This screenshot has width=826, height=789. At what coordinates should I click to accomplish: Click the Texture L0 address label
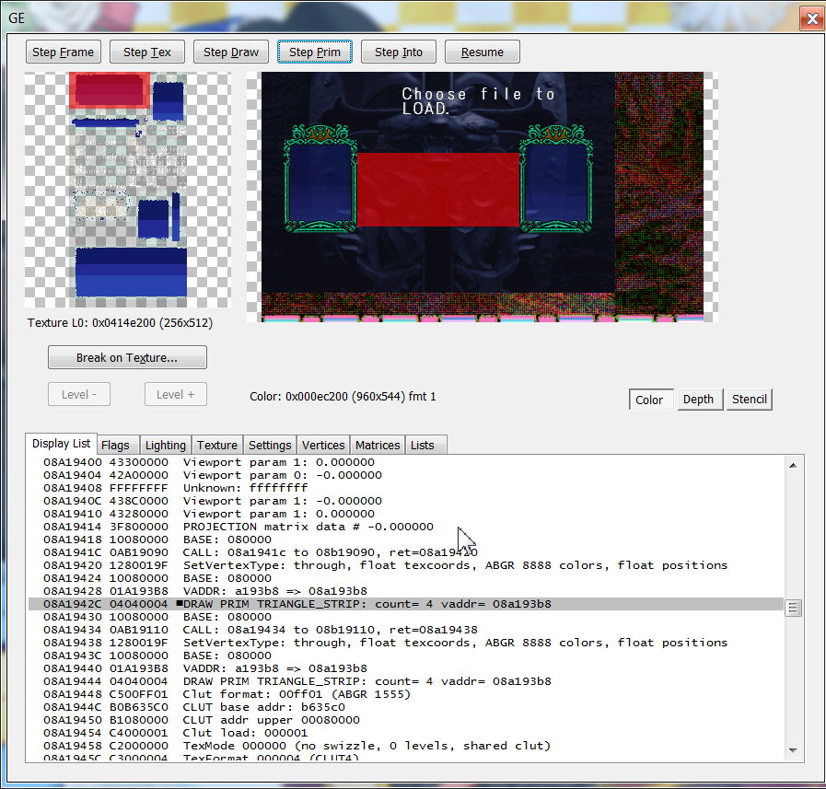pyautogui.click(x=120, y=323)
